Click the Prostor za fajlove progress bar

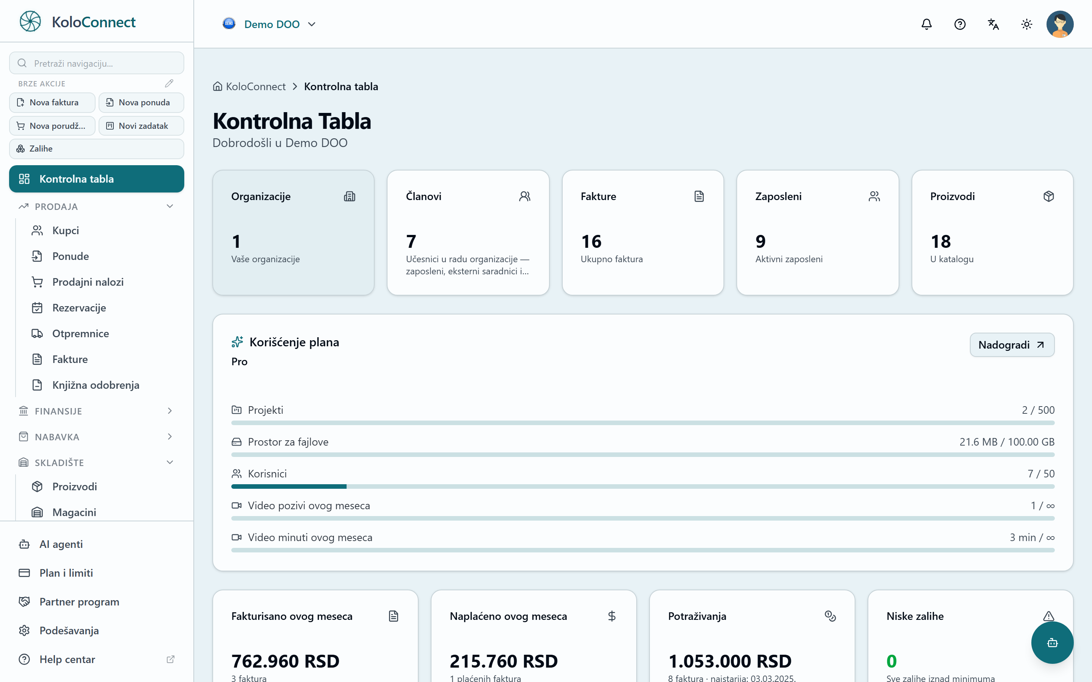tap(643, 455)
